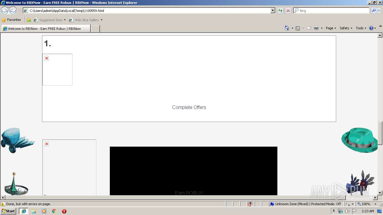Click the blue ice-winged hat image
The image size is (383, 215).
pos(18,140)
